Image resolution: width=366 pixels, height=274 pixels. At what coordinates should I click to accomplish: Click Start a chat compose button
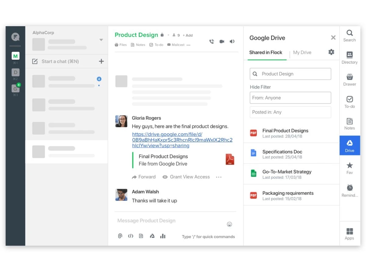pyautogui.click(x=56, y=61)
